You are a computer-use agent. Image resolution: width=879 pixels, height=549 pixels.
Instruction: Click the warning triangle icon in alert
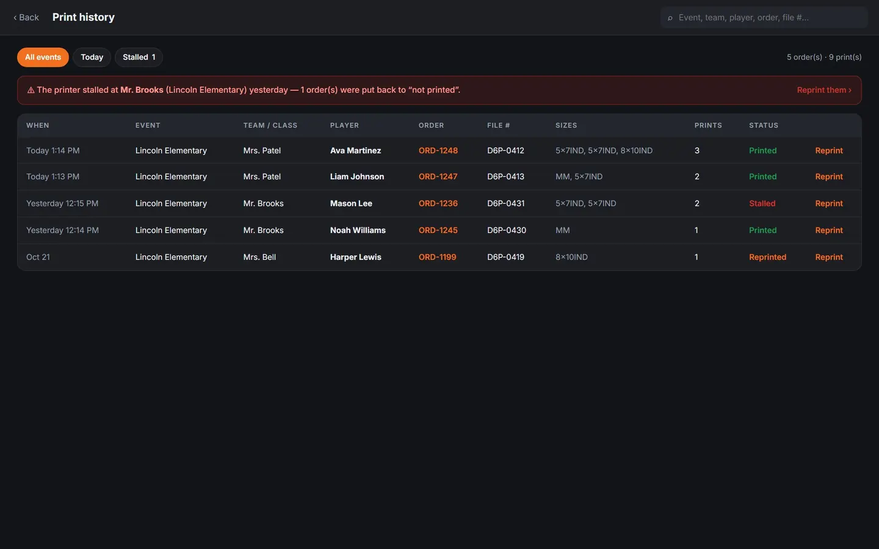click(31, 90)
